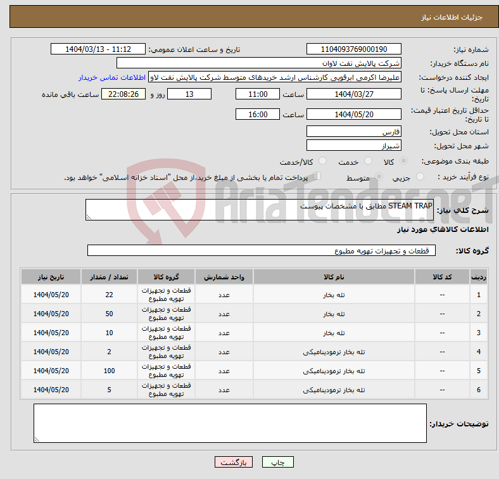Click the city field شیراز
This screenshot has width=499, height=479.
(x=353, y=145)
